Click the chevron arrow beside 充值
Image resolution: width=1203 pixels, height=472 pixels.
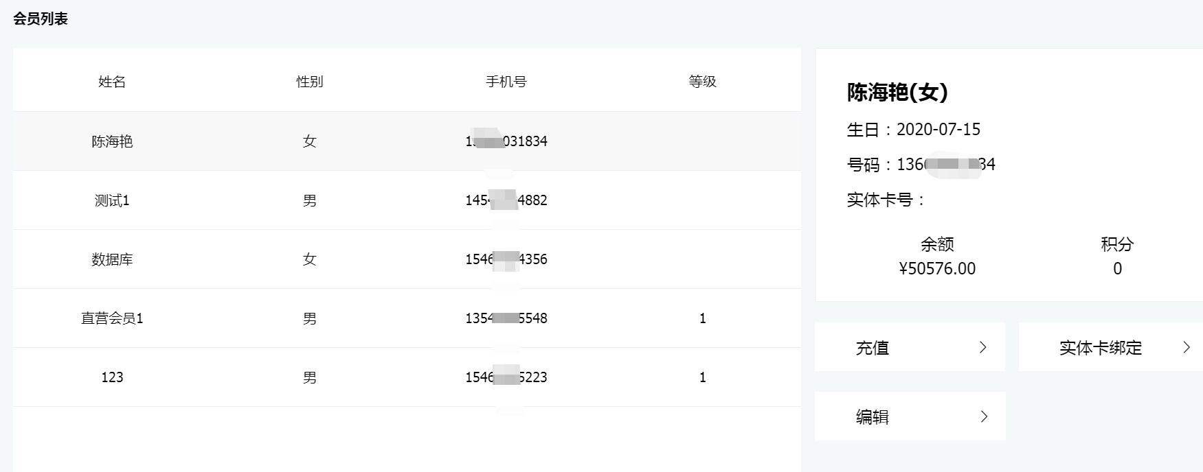[x=982, y=347]
